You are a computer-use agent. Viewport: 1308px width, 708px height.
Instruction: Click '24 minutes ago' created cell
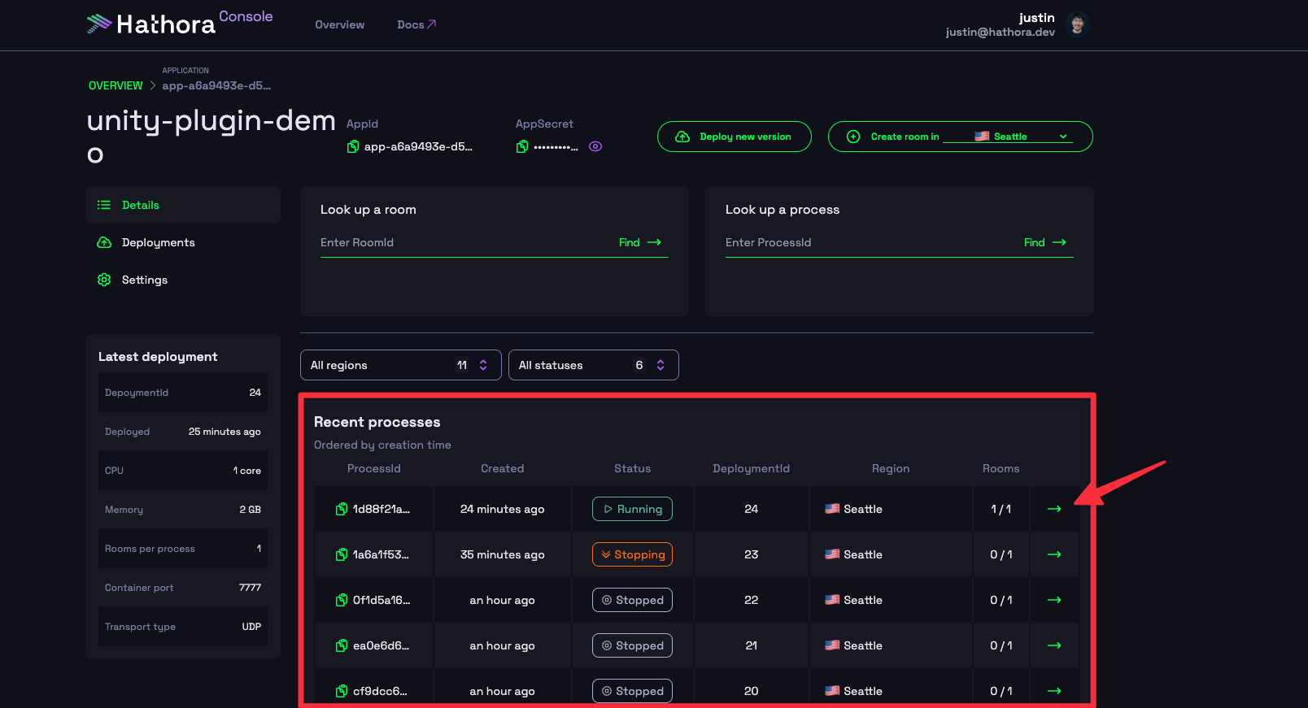(502, 509)
